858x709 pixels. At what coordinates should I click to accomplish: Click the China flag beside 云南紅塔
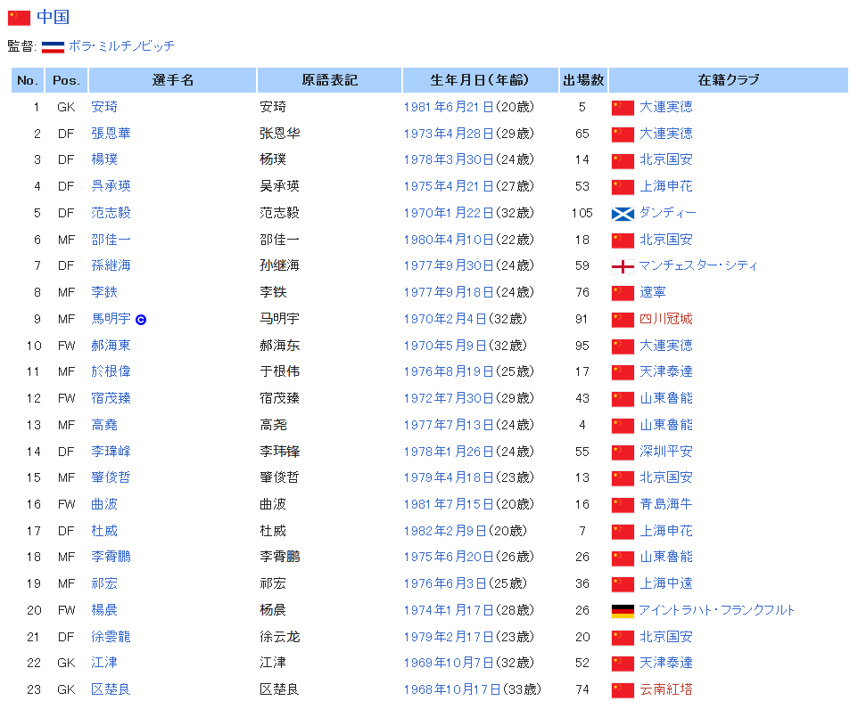pyautogui.click(x=623, y=690)
